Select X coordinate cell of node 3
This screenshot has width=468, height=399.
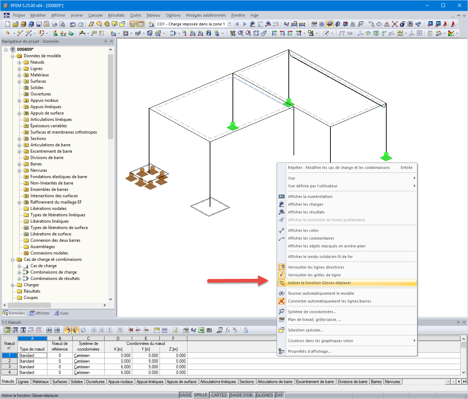tap(118, 367)
